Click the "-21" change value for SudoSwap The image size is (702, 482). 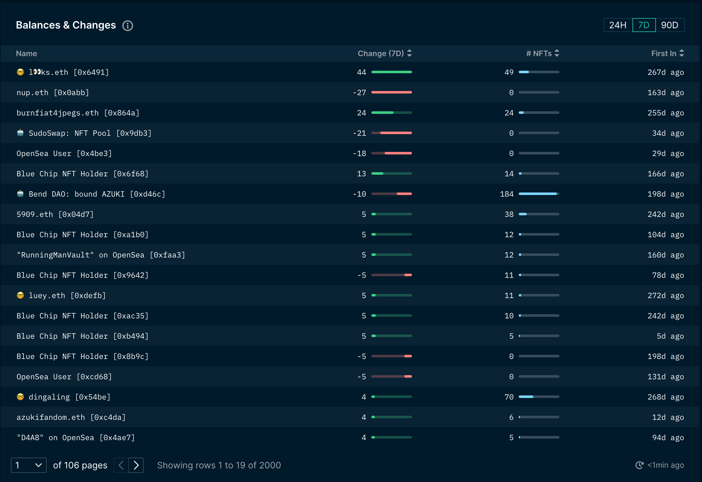click(360, 133)
